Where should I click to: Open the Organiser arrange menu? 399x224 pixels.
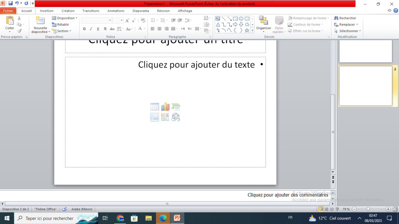tap(263, 25)
